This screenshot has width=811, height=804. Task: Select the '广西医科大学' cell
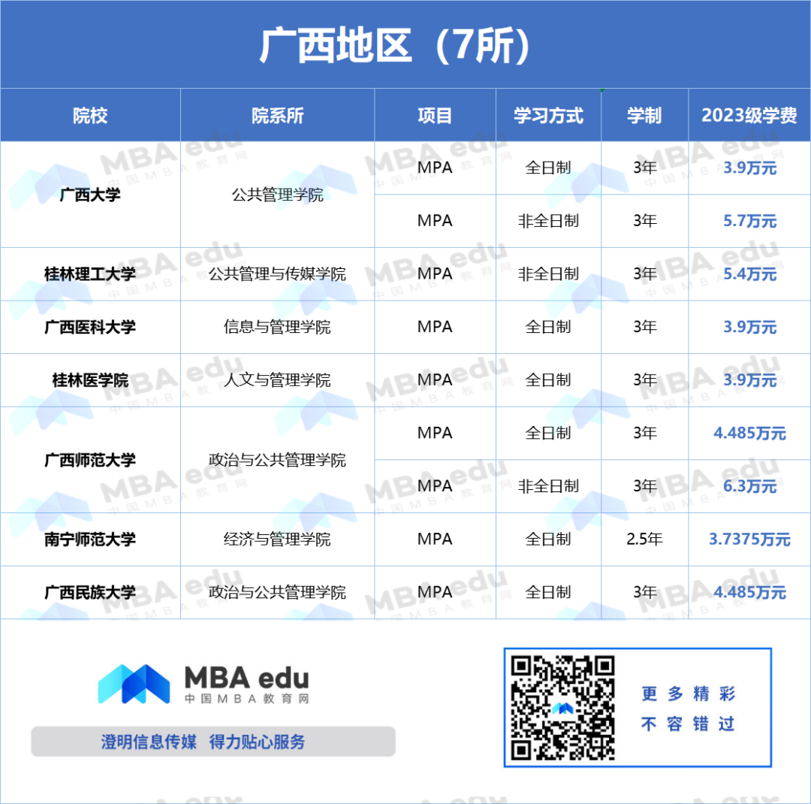tap(90, 327)
